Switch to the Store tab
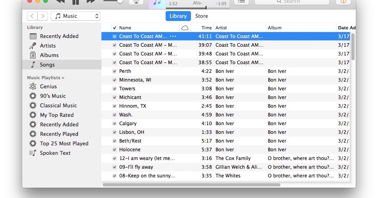Viewport: 378px width, 198px height. (202, 16)
